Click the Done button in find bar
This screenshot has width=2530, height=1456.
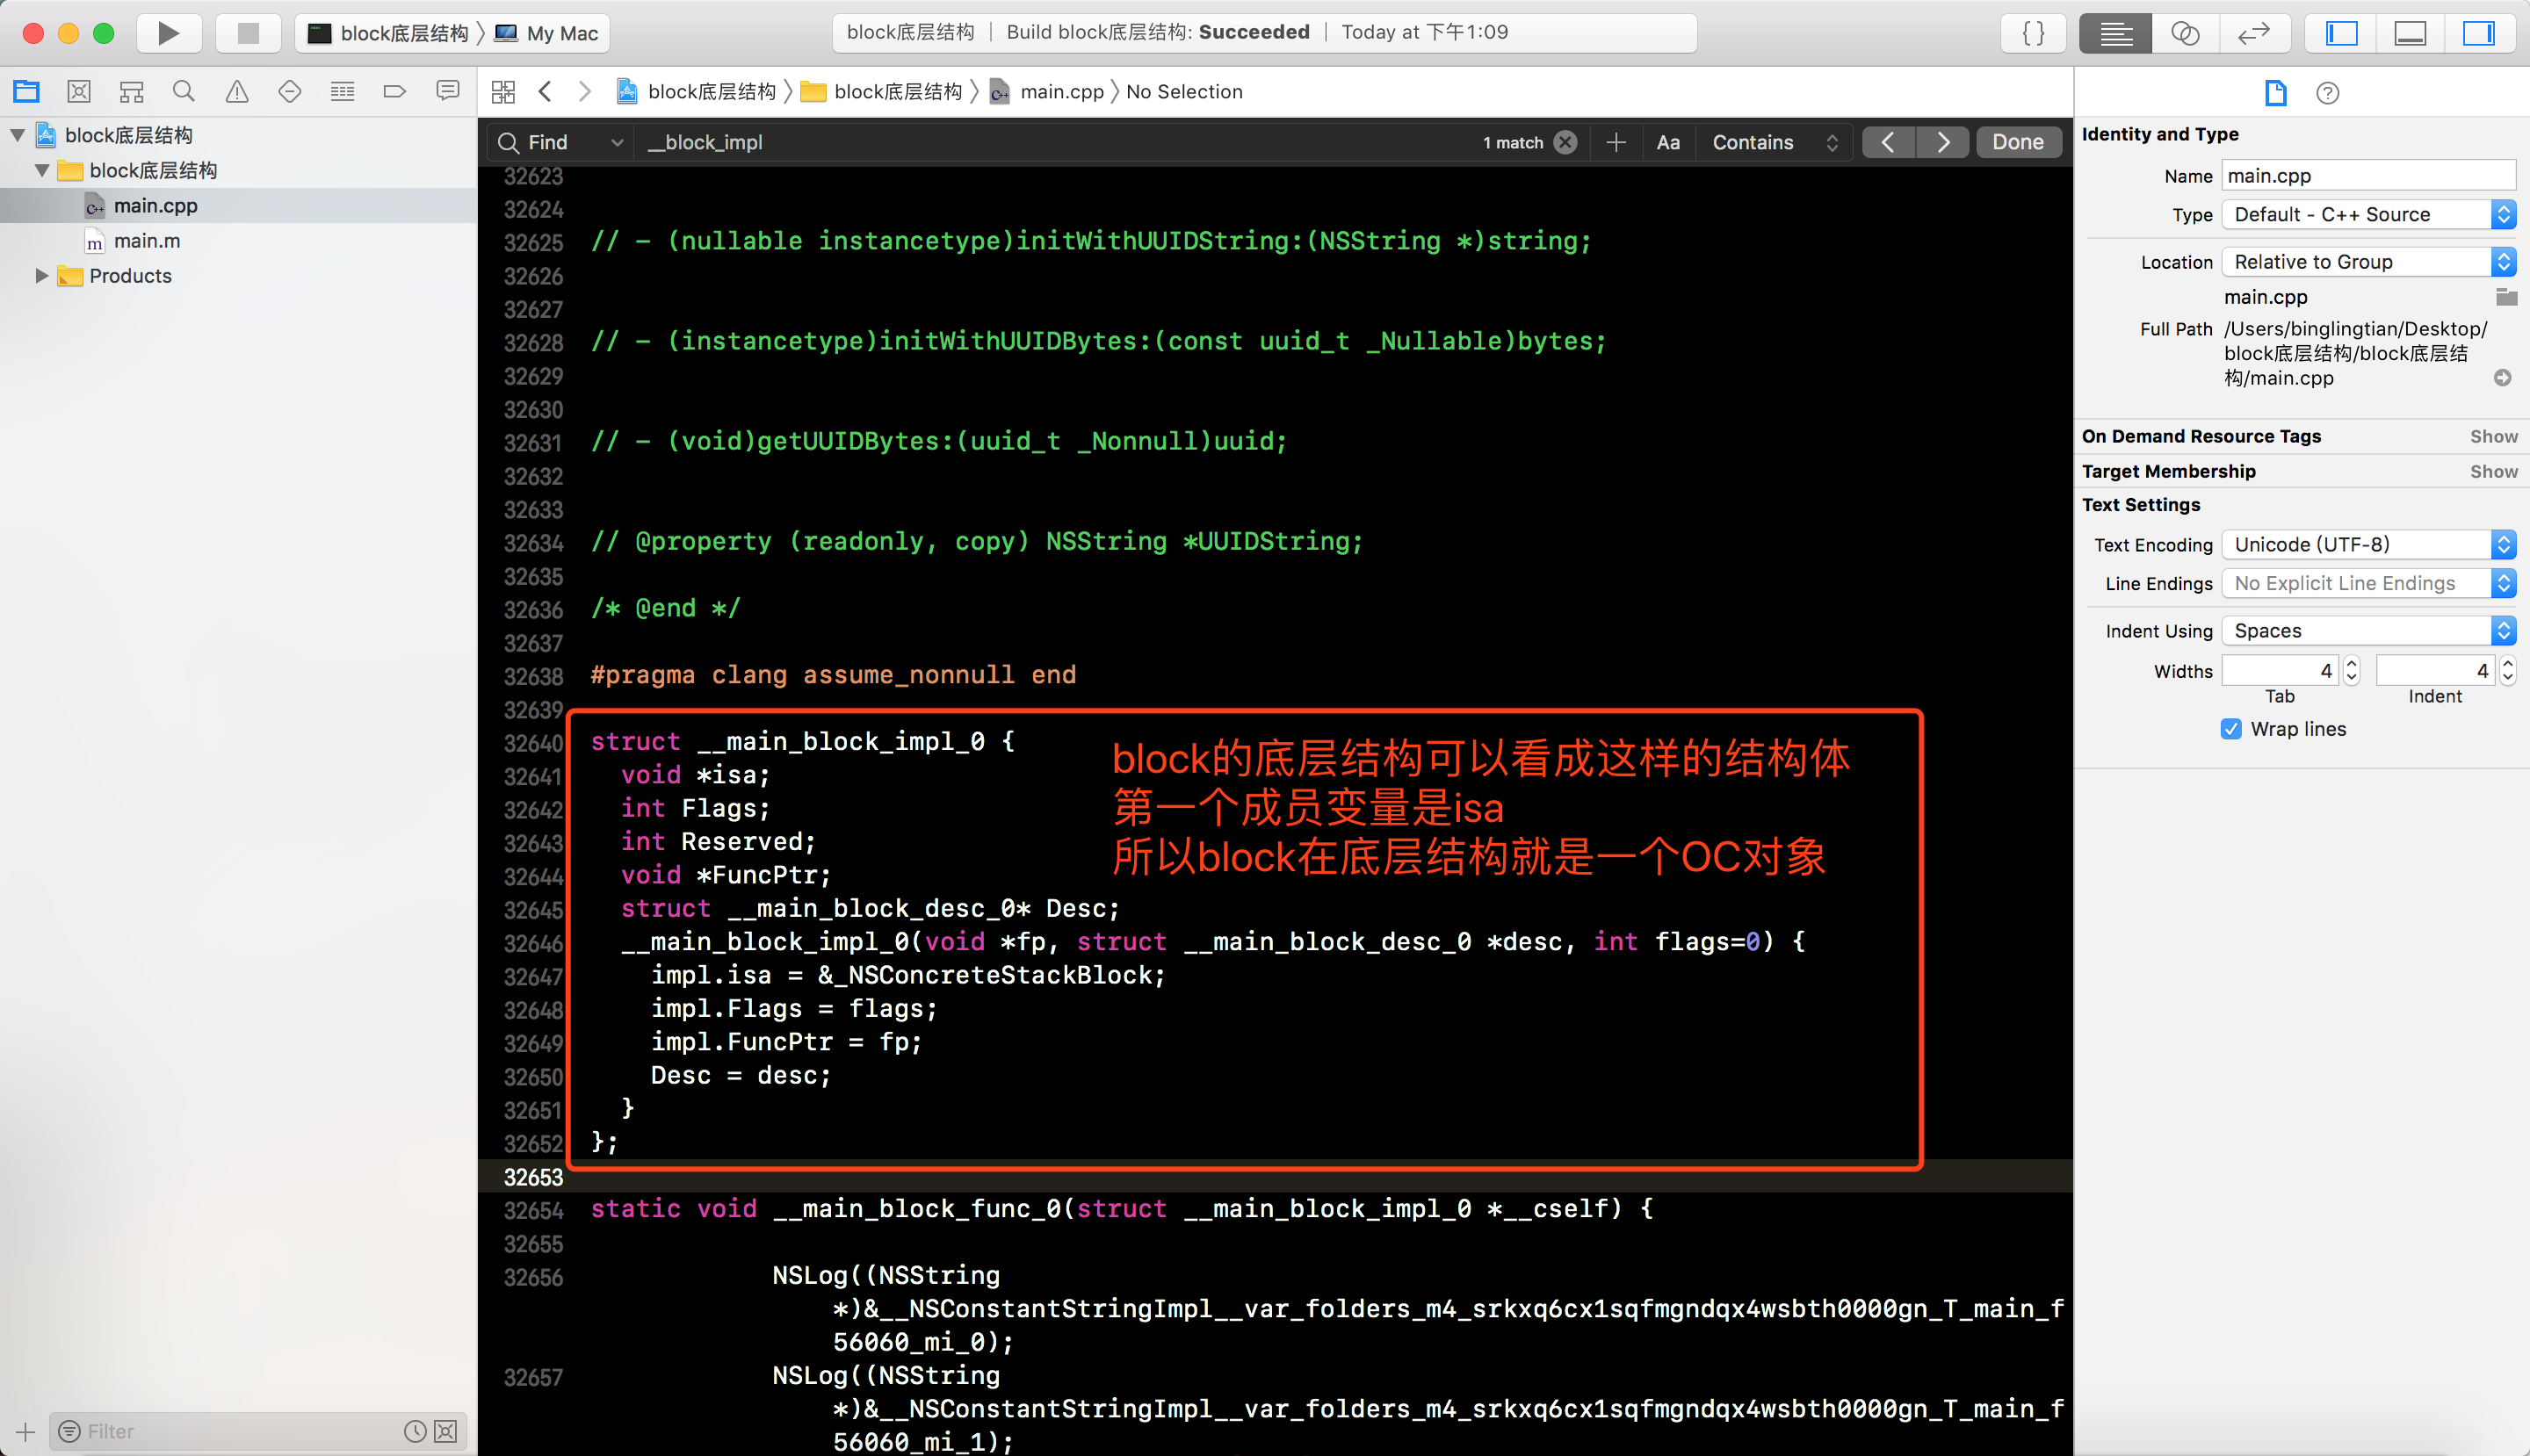2017,142
